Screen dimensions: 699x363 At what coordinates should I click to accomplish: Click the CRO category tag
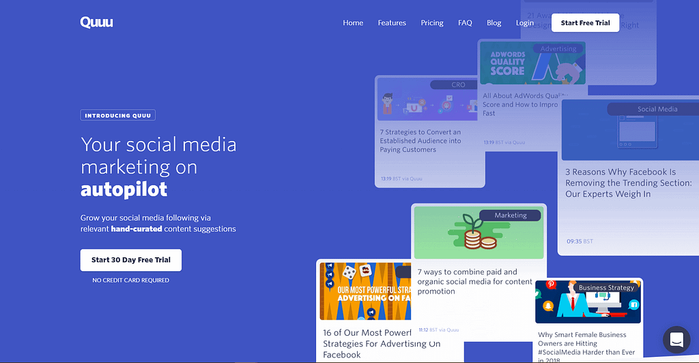point(454,84)
